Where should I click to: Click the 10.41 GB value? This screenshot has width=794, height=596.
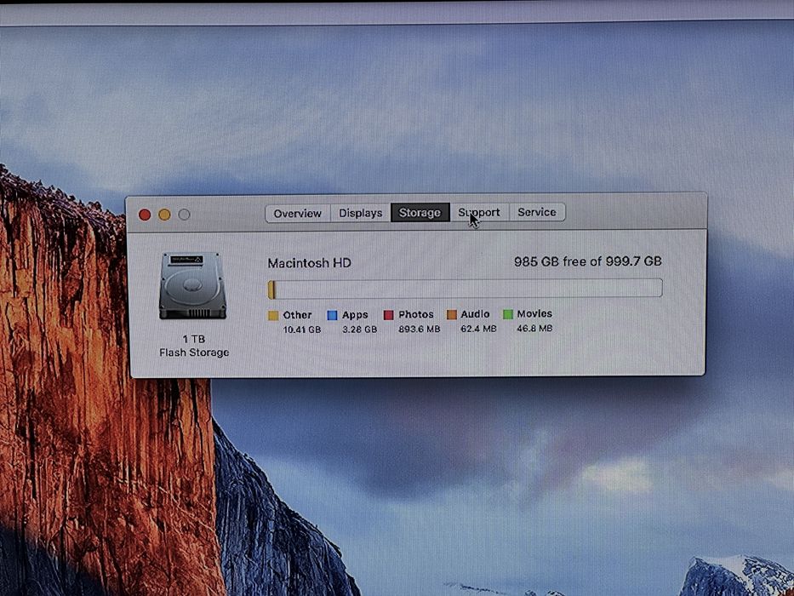pyautogui.click(x=302, y=330)
